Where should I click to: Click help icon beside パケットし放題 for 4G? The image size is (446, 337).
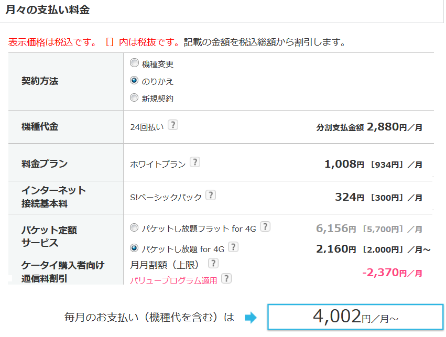(233, 247)
